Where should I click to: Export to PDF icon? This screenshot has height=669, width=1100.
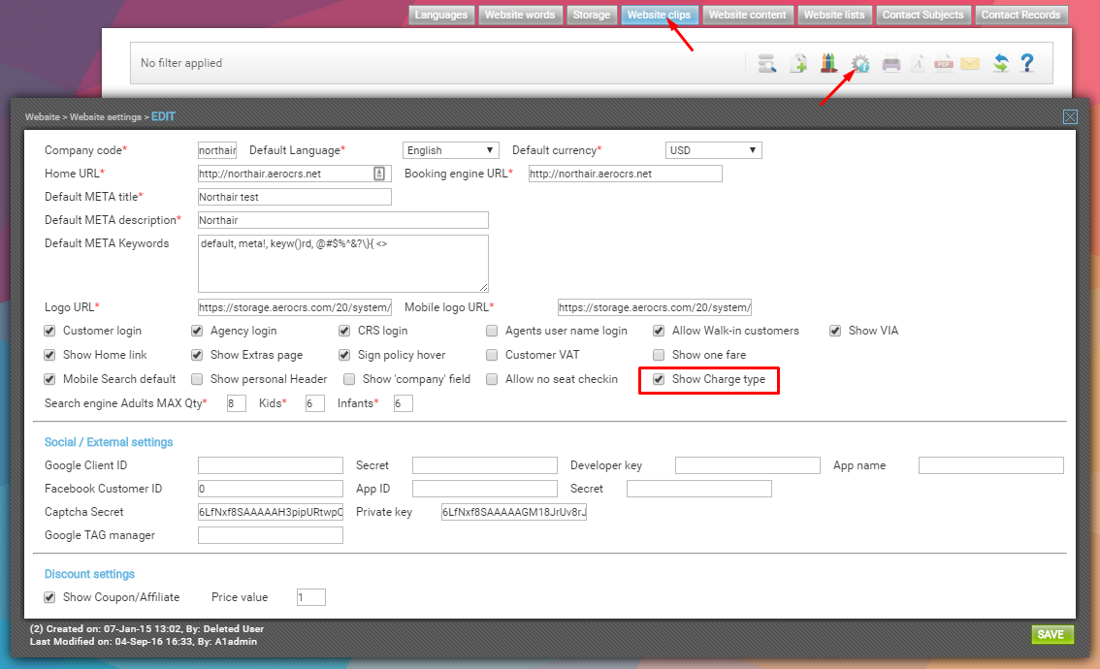(x=944, y=64)
